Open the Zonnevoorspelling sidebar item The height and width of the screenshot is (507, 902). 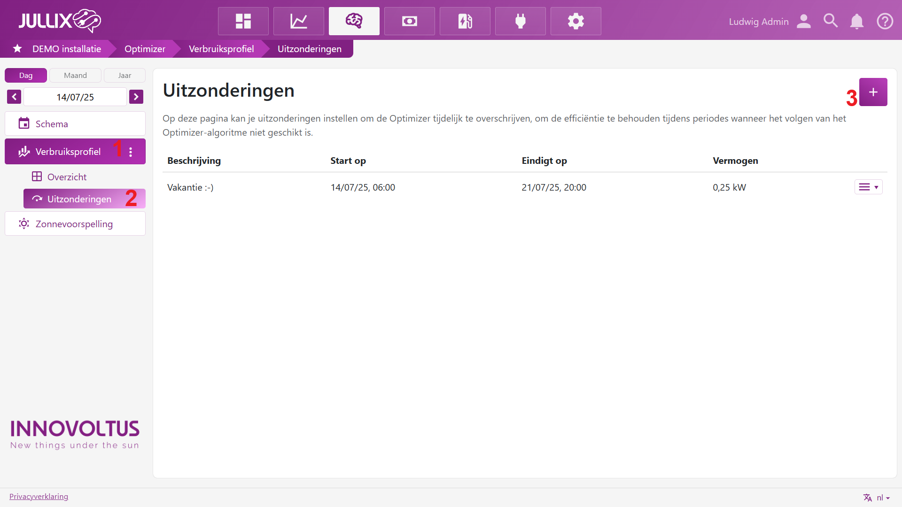(75, 224)
